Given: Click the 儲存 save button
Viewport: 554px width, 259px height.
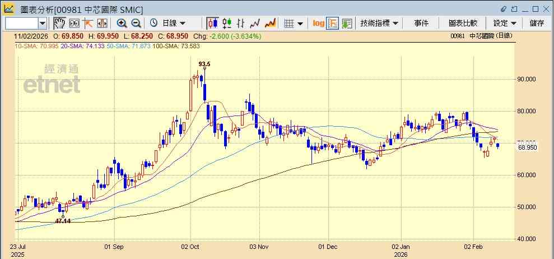Looking at the screenshot, I should pyautogui.click(x=537, y=24).
